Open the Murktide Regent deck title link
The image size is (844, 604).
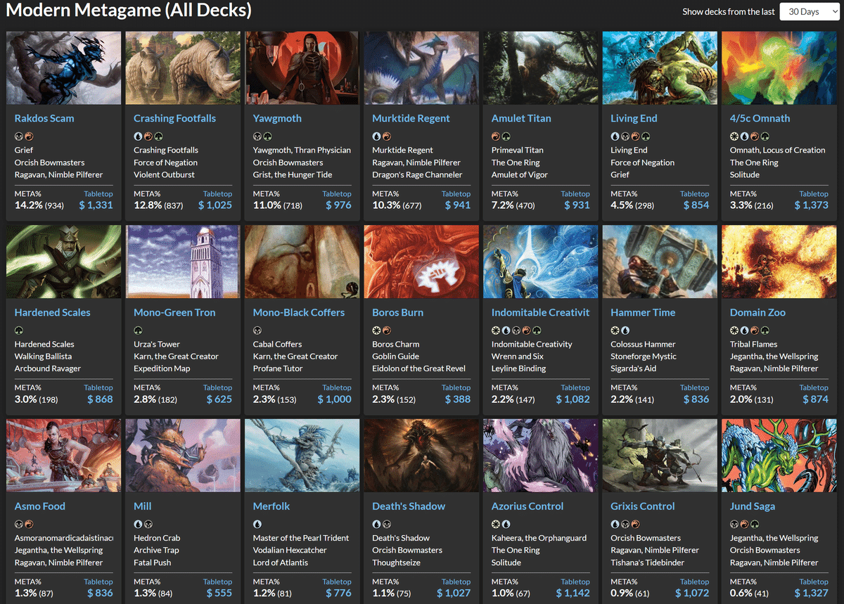(x=411, y=118)
